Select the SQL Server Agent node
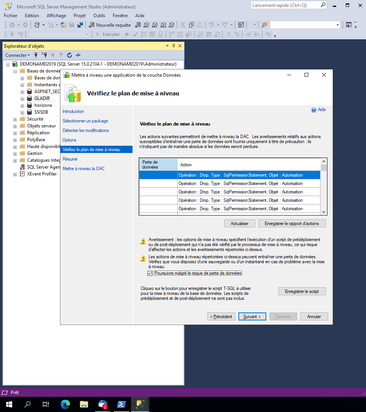The height and width of the screenshot is (412, 366). [x=44, y=167]
